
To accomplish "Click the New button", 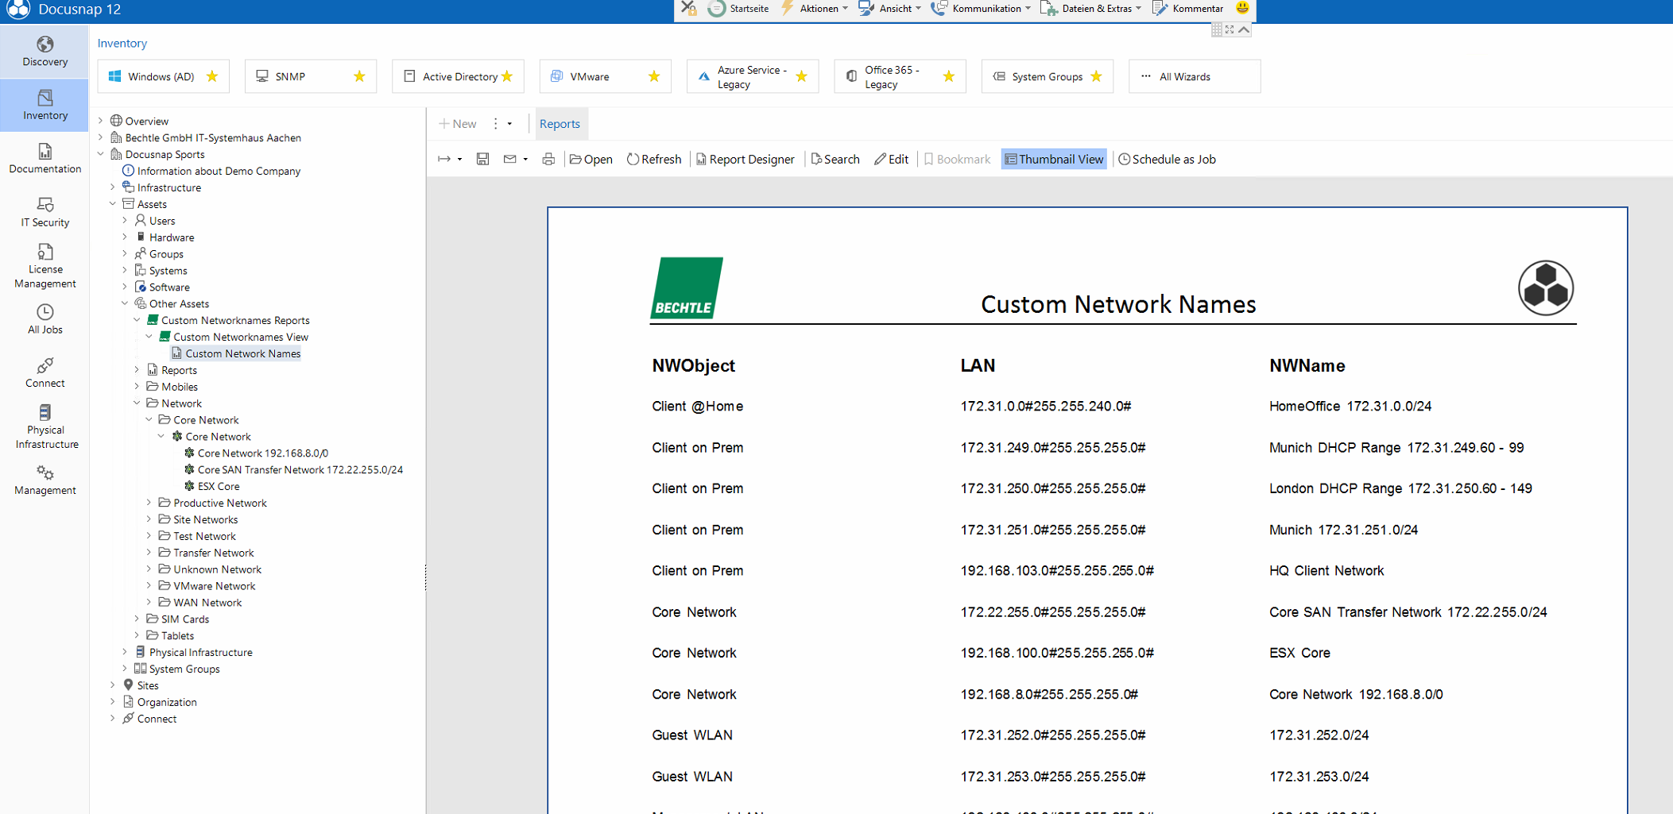I will coord(458,124).
